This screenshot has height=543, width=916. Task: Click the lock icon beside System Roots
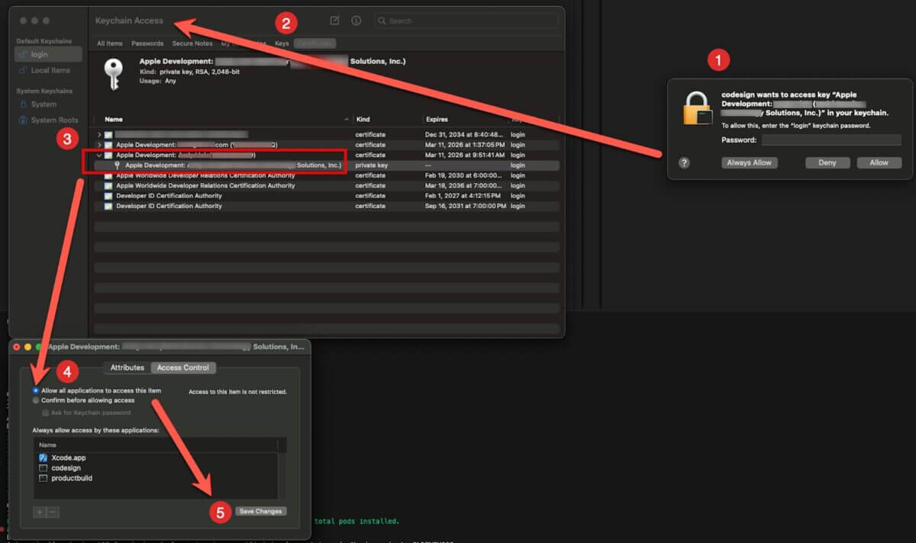pos(24,120)
